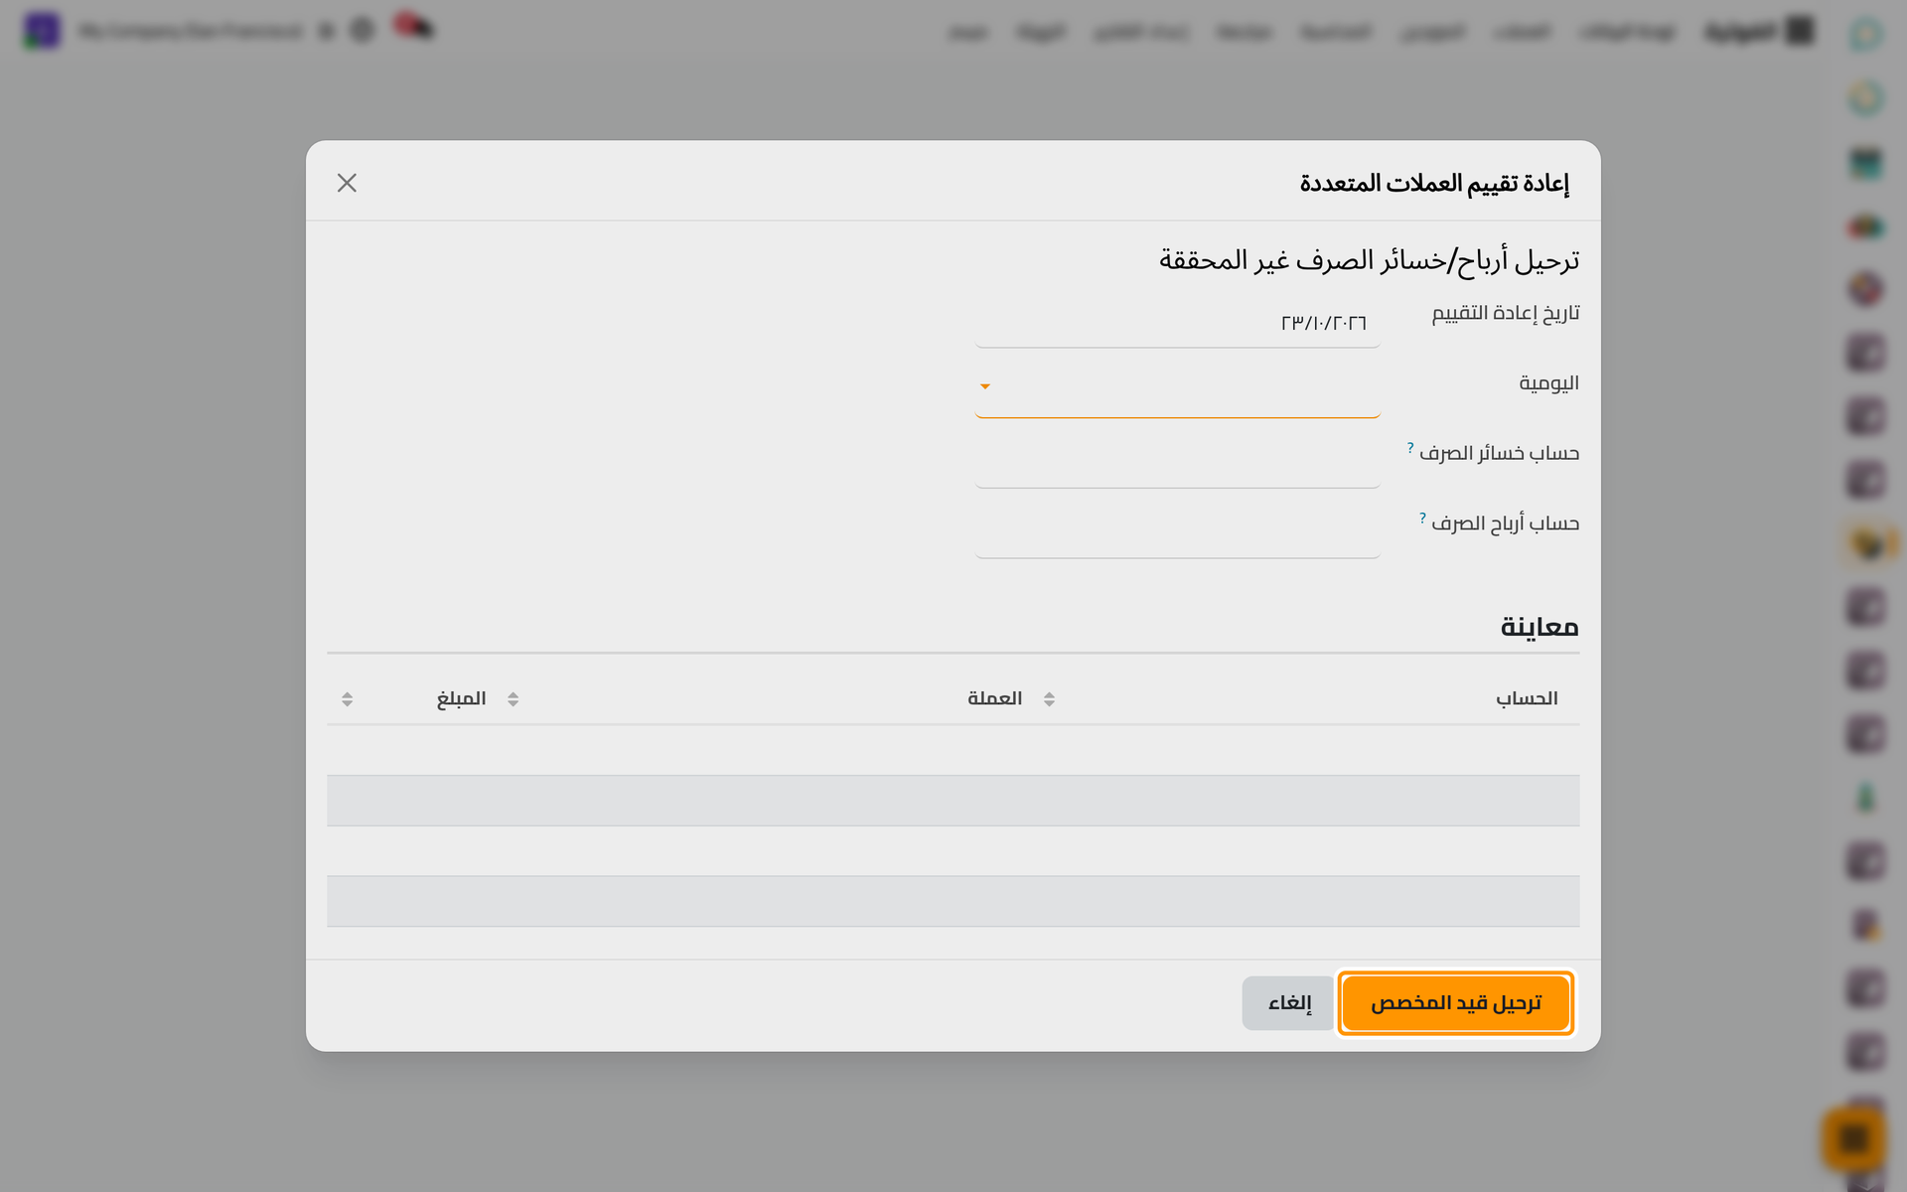Image resolution: width=1907 pixels, height=1192 pixels.
Task: Click the إلغاء cancel button
Action: click(x=1288, y=1003)
